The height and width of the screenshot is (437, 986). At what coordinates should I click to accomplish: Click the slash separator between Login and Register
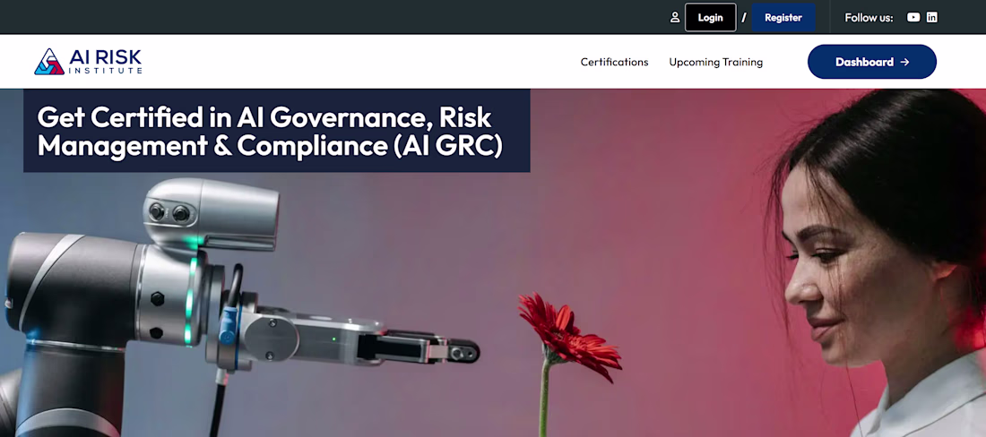click(744, 18)
